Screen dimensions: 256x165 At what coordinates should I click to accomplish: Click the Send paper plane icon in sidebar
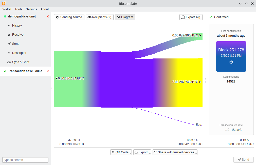9,44
